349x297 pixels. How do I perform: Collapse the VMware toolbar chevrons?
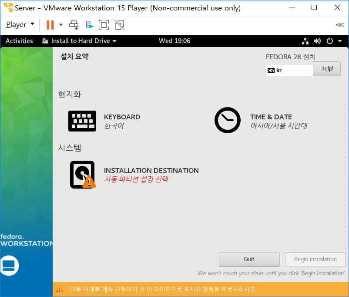tap(340, 25)
